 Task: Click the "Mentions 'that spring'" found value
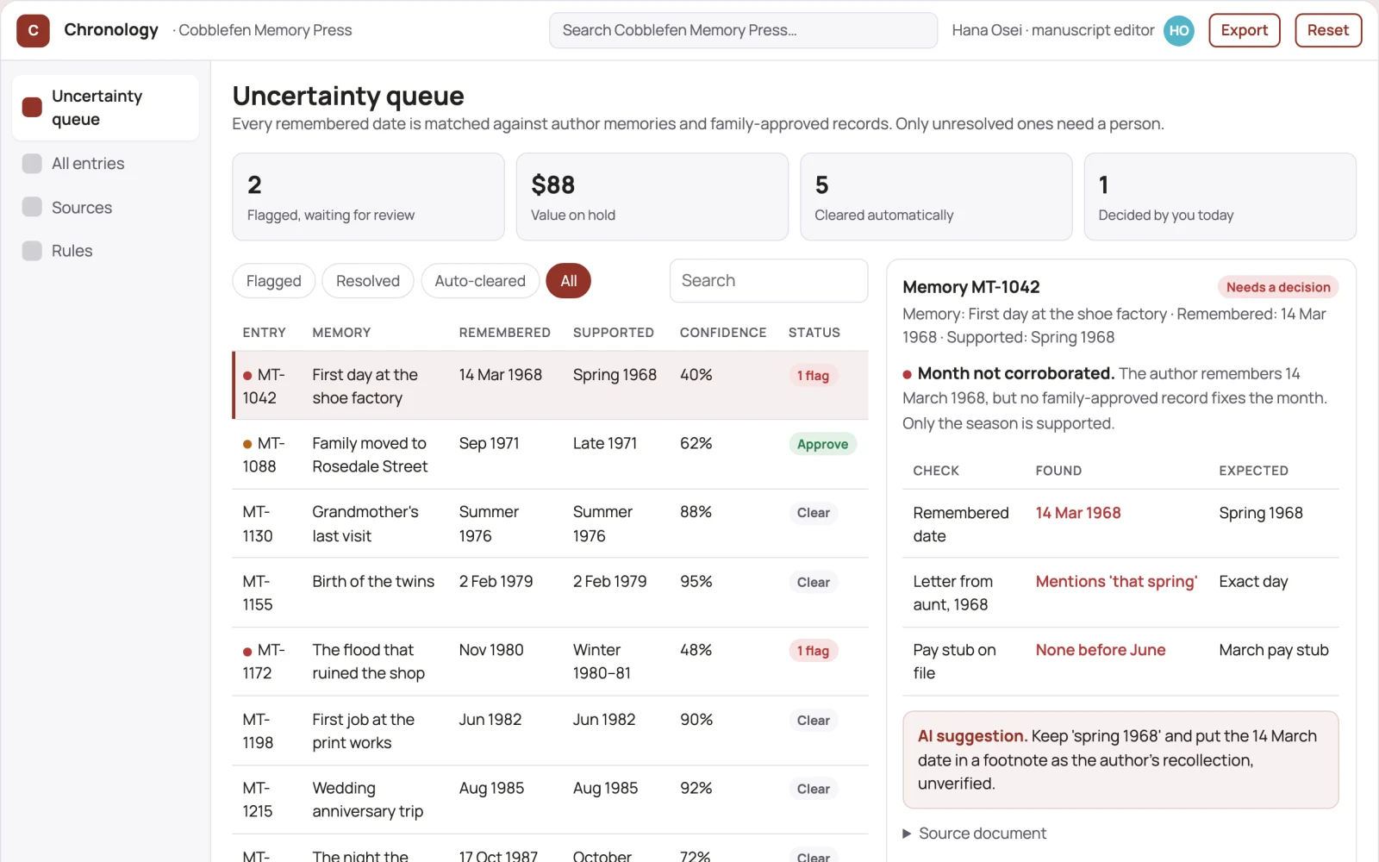(1116, 581)
